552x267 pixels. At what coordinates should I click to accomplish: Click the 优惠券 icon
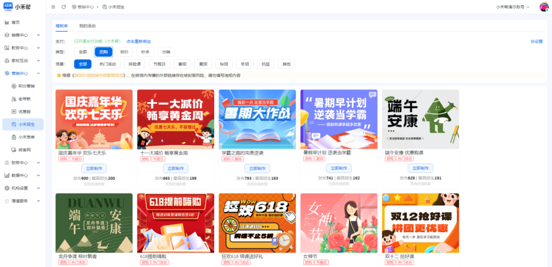pyautogui.click(x=14, y=112)
